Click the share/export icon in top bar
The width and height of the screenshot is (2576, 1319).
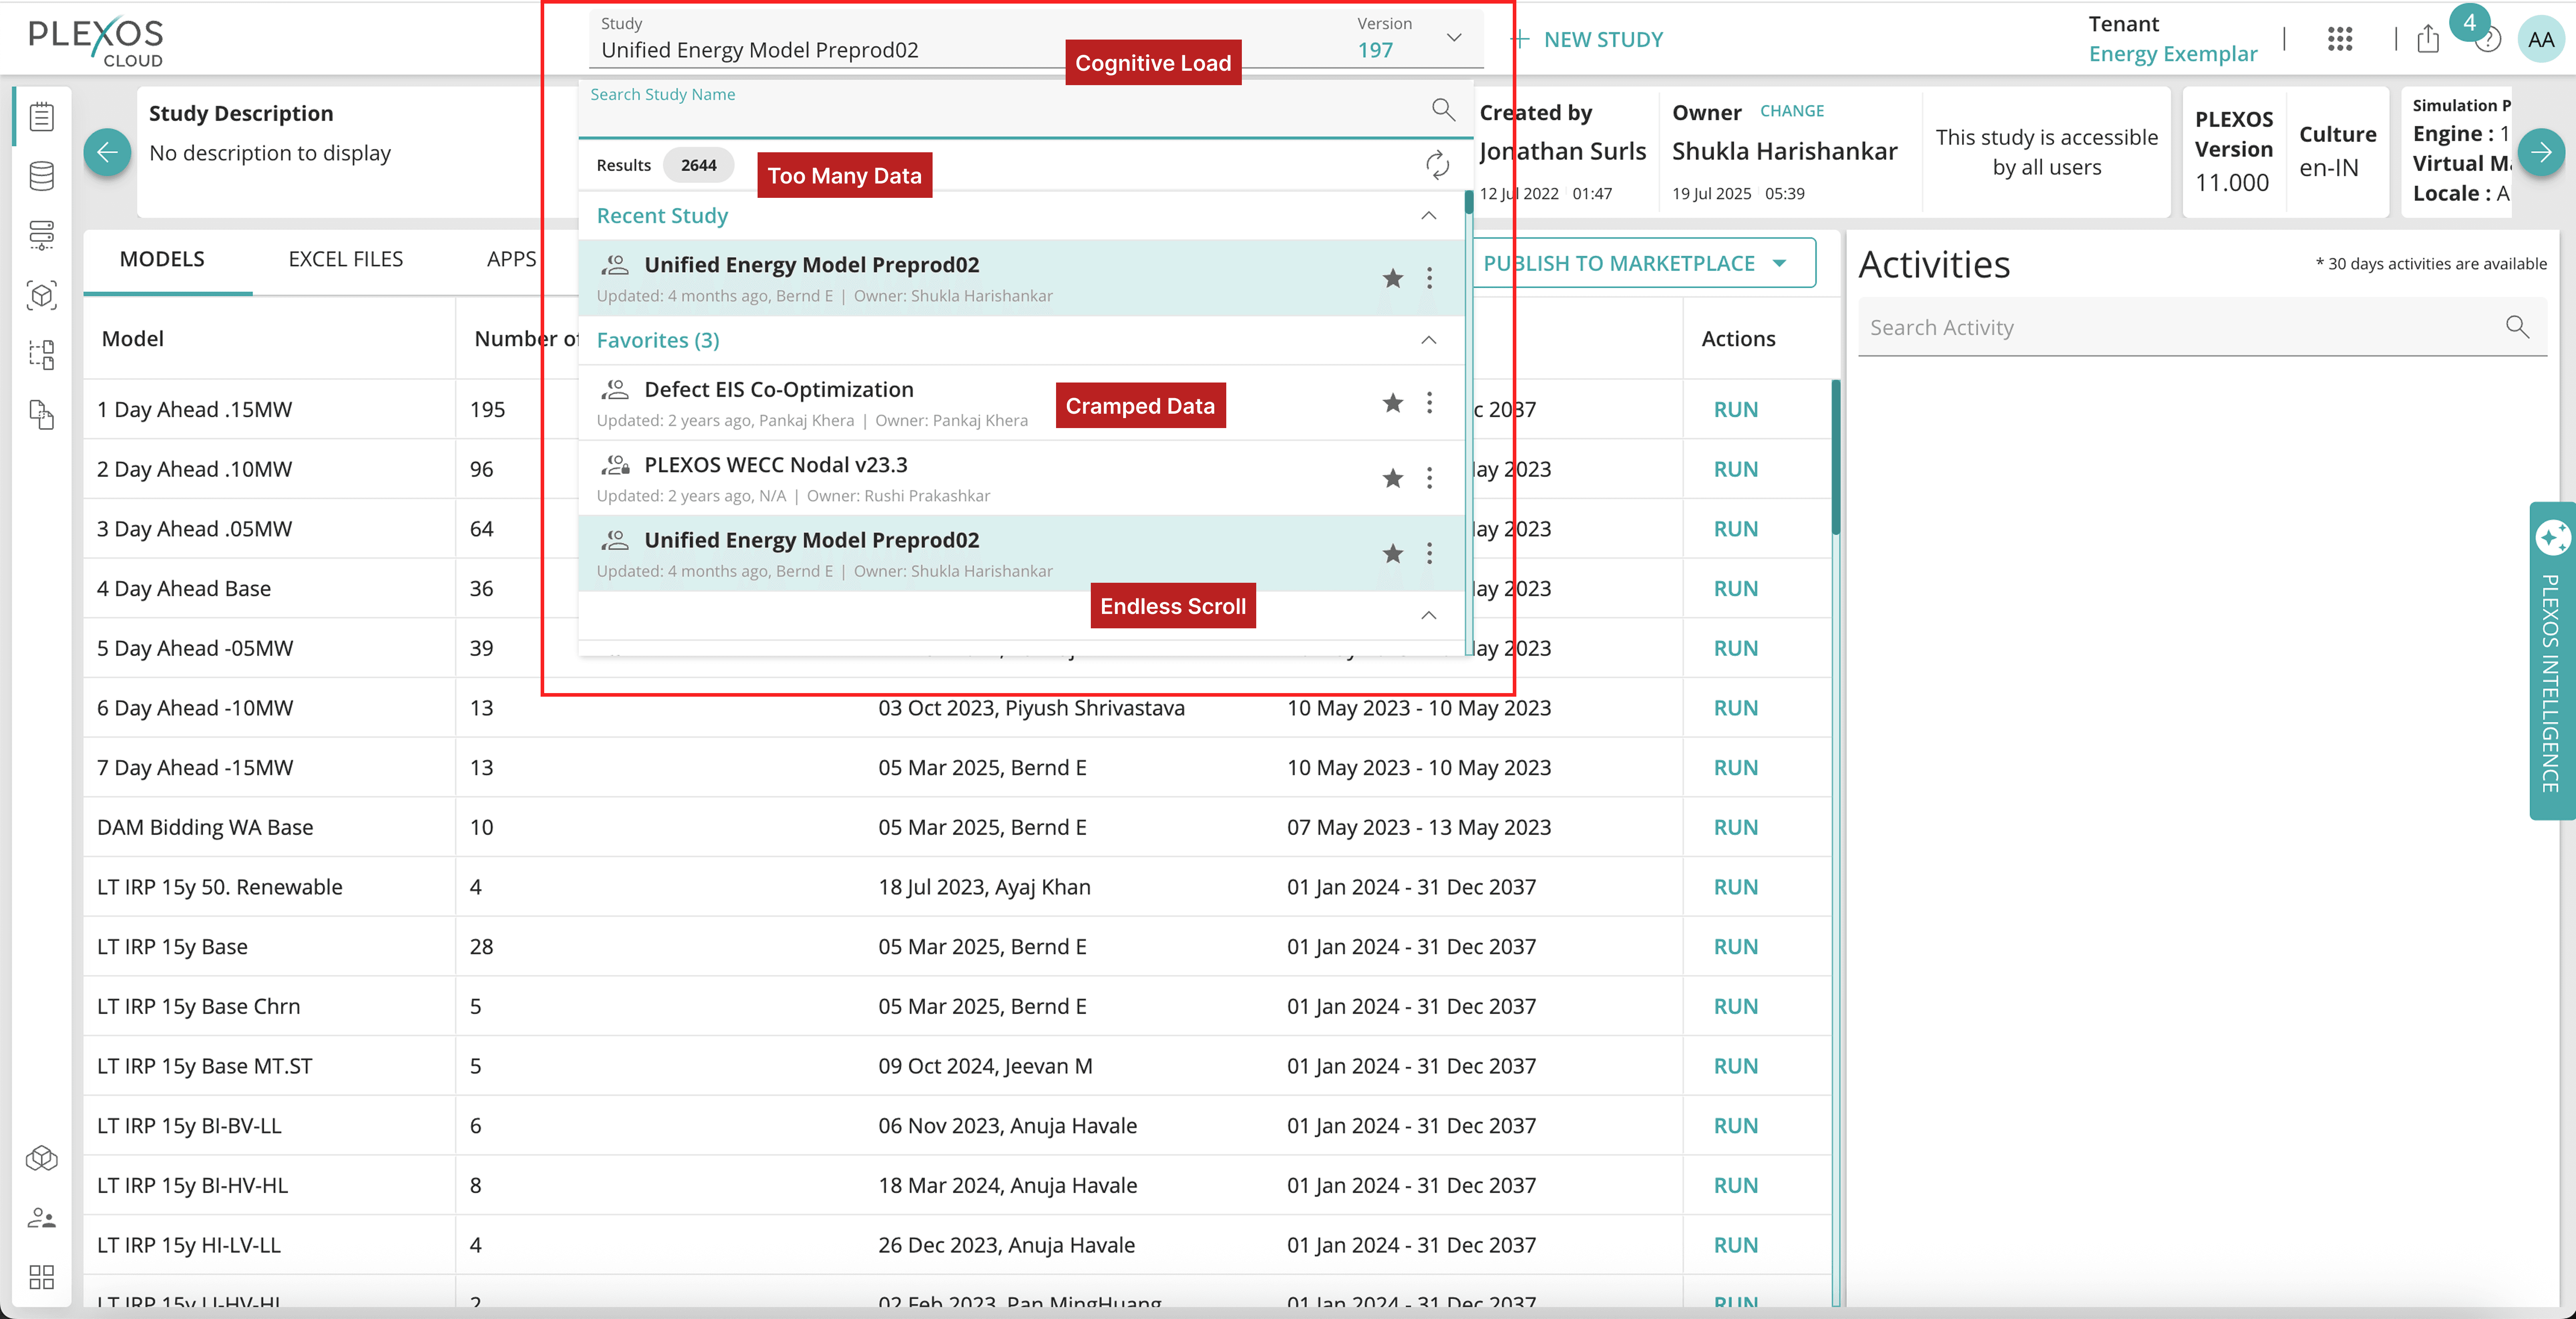pyautogui.click(x=2428, y=39)
